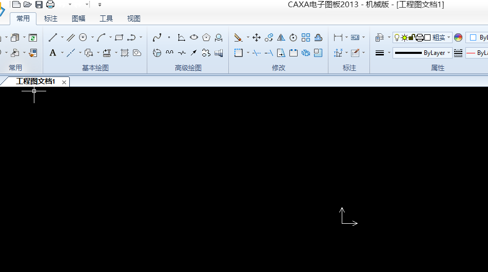The height and width of the screenshot is (272, 488).
Task: Select the Polygon tool
Action: click(206, 37)
